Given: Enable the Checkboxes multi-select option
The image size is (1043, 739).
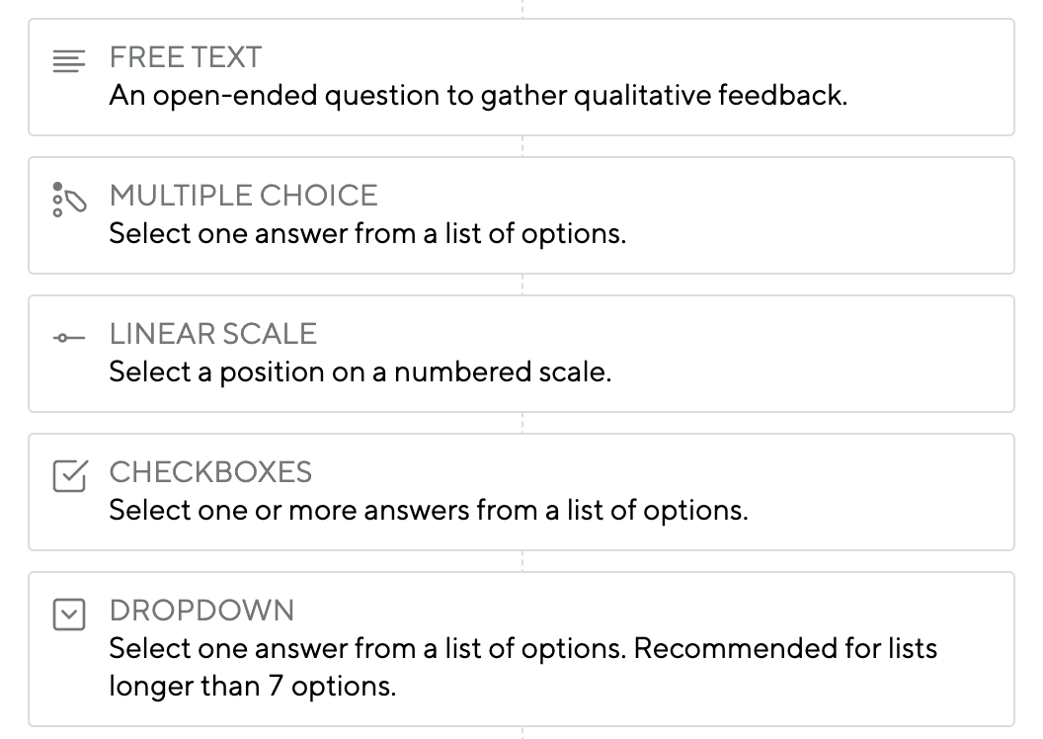Looking at the screenshot, I should pos(521,492).
